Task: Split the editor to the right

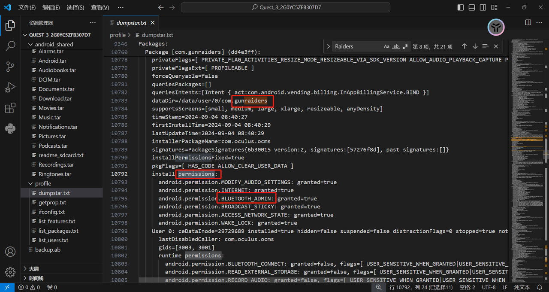Action: click(x=528, y=23)
